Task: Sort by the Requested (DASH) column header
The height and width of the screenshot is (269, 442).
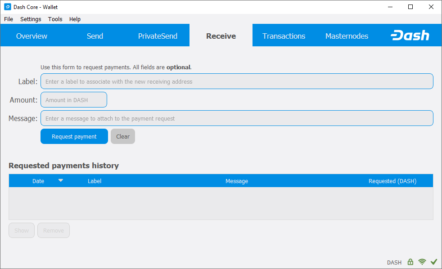Action: click(x=392, y=181)
